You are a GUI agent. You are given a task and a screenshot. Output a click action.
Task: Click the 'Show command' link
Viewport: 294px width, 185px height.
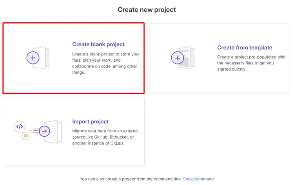pyautogui.click(x=198, y=179)
